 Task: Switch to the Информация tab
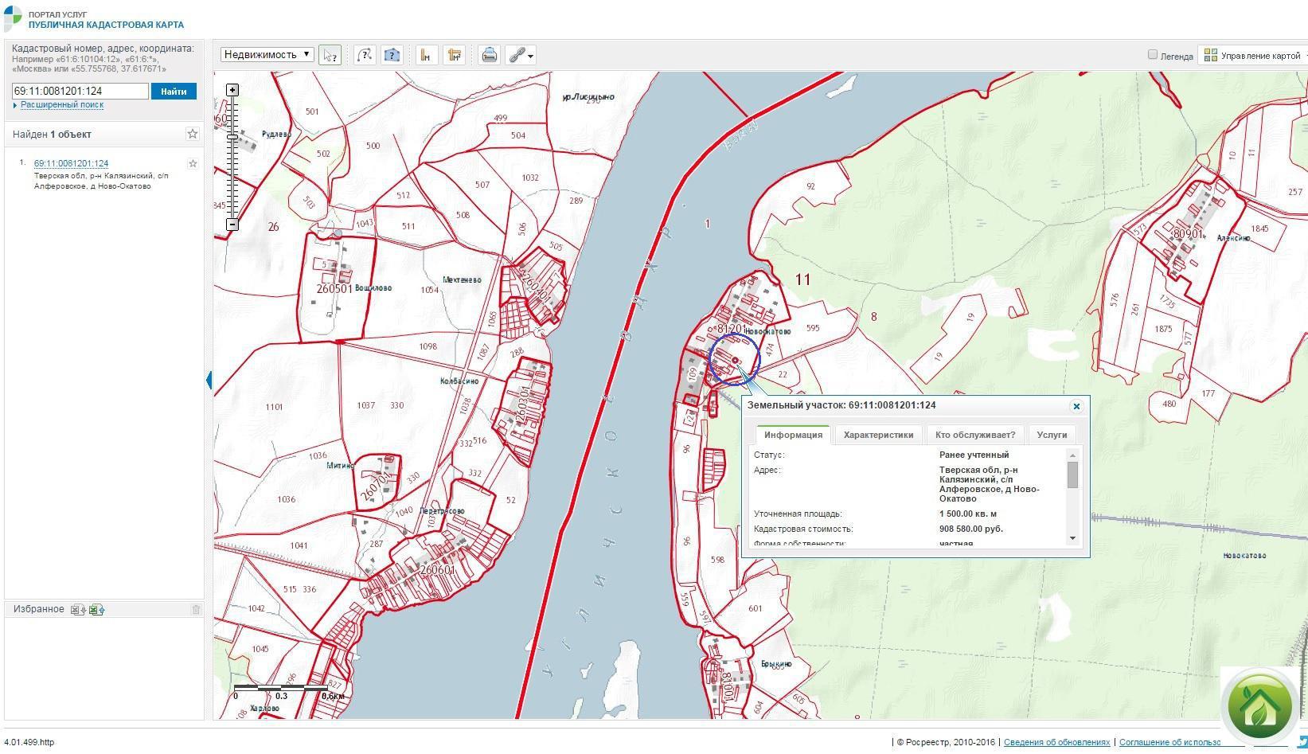tap(793, 435)
